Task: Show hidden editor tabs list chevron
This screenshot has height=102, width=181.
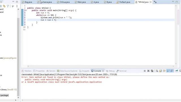Action: point(155,2)
